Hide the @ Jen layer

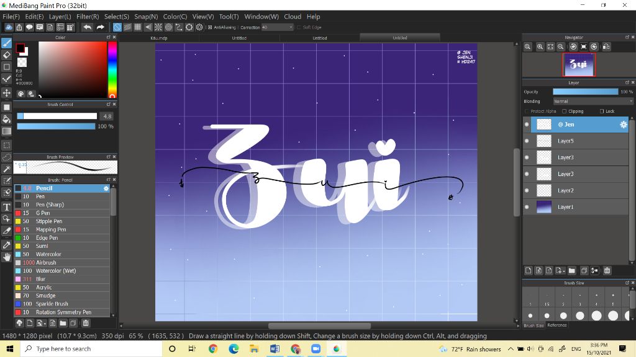527,125
